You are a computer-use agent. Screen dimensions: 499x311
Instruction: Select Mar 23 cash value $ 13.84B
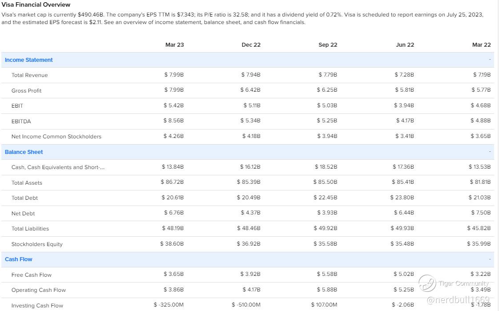click(173, 167)
